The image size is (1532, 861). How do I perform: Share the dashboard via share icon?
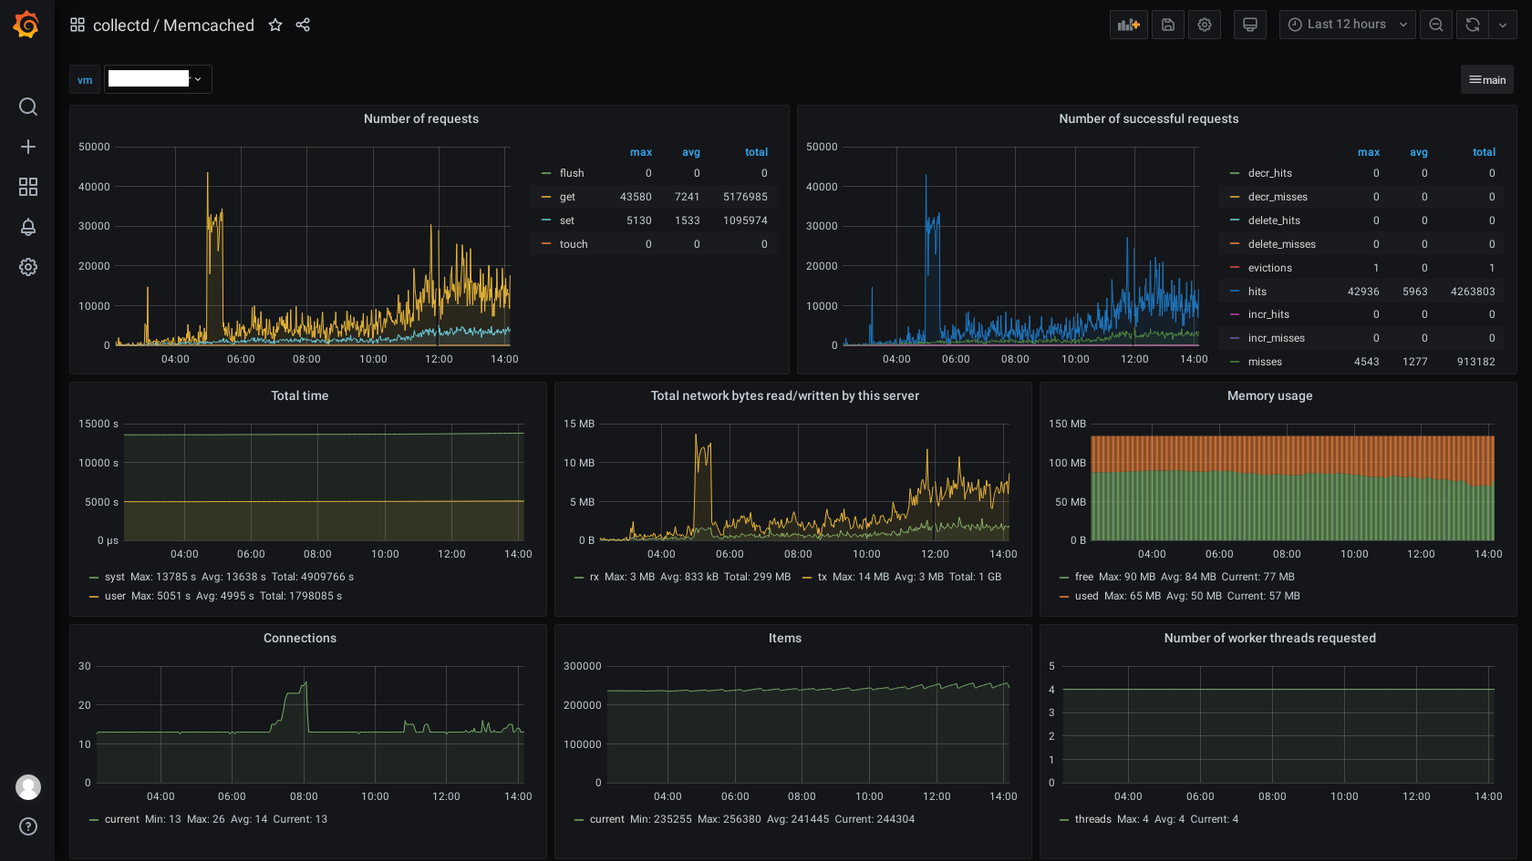click(303, 26)
